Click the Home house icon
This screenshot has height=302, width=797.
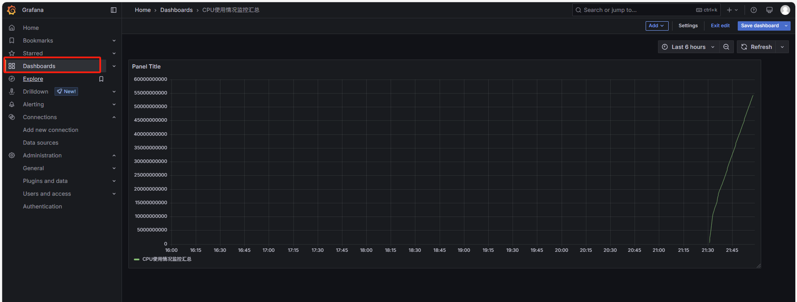12,28
